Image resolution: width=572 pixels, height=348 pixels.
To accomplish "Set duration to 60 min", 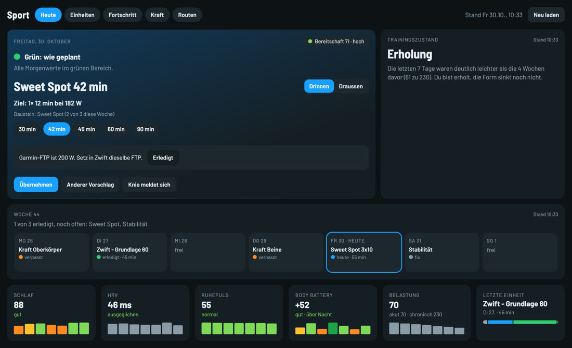I will click(116, 129).
